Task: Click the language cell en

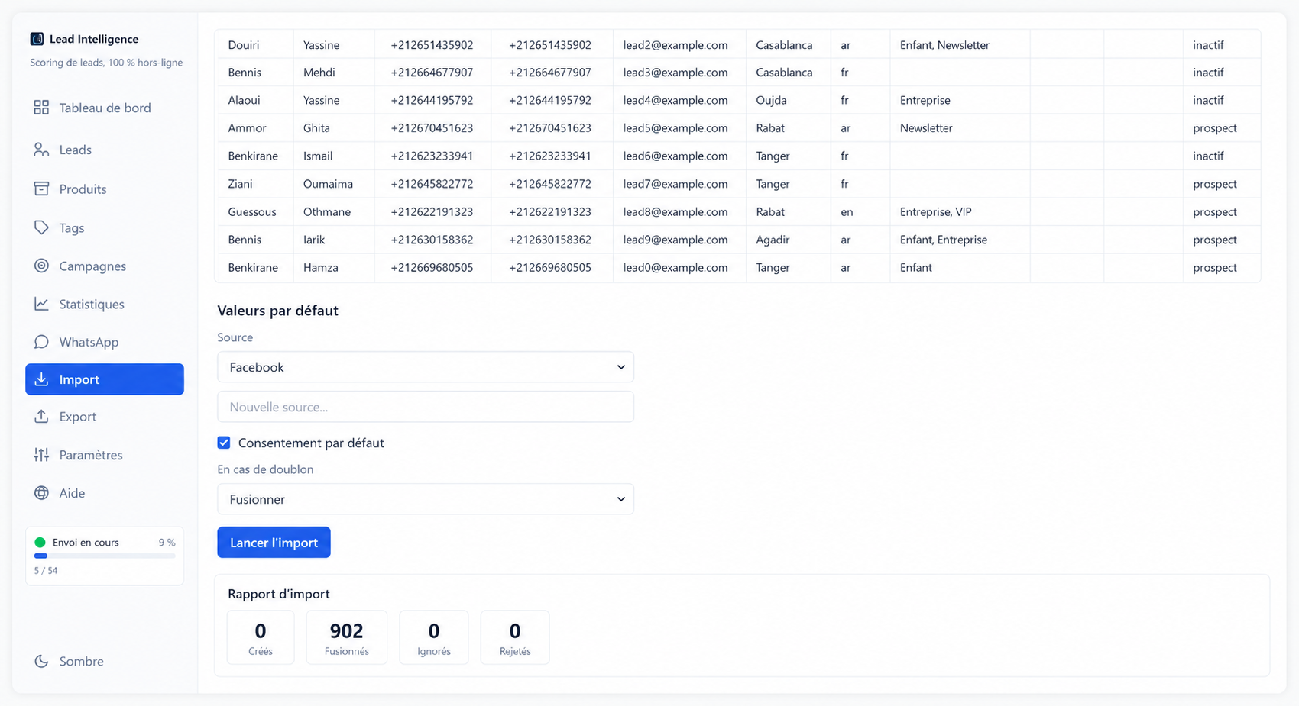Action: click(847, 212)
